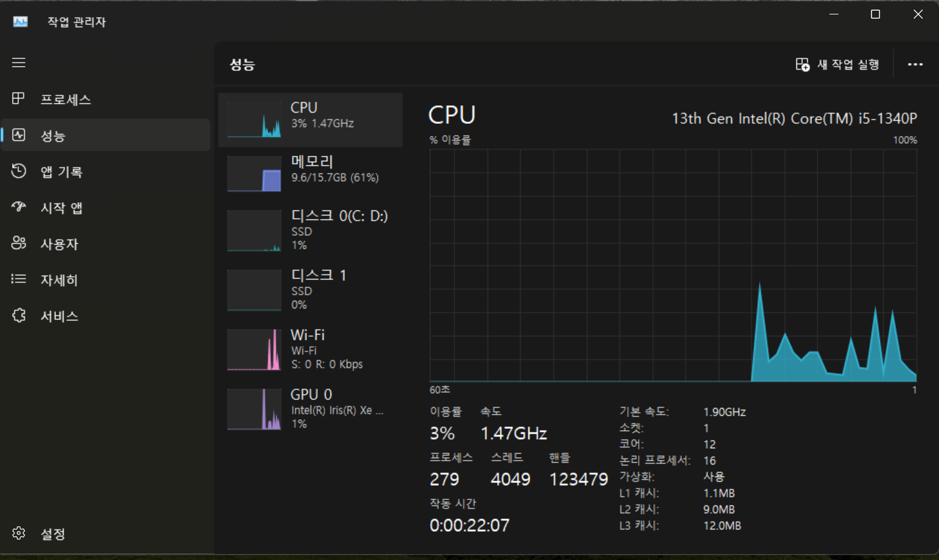
Task: Switch to 시작 앱 tab label
Action: click(61, 208)
